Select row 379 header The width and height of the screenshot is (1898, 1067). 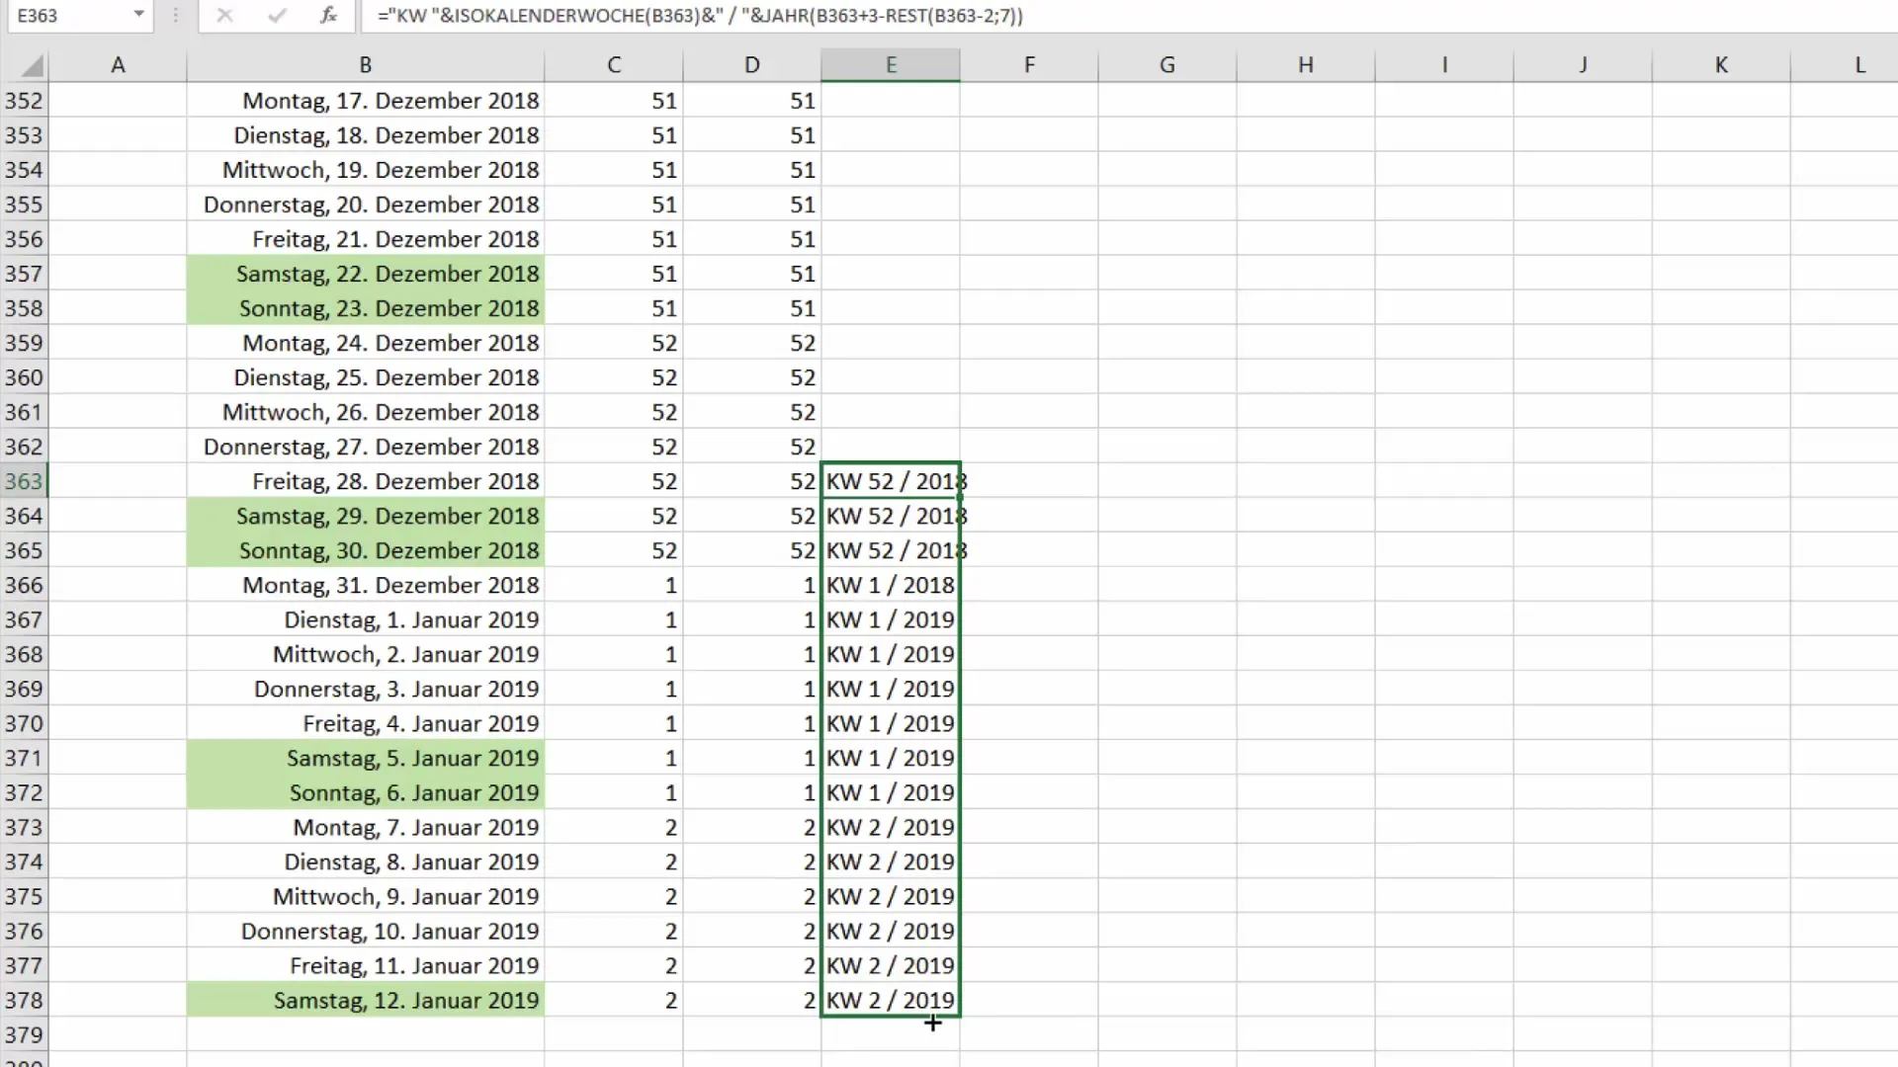pos(24,1034)
